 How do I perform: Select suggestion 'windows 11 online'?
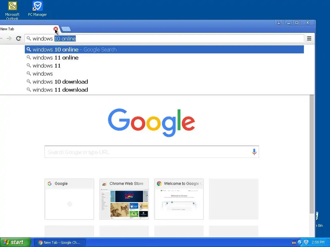[x=164, y=58]
